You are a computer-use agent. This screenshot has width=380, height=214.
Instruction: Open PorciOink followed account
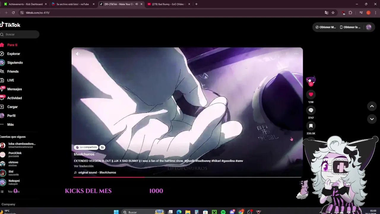pos(11,155)
